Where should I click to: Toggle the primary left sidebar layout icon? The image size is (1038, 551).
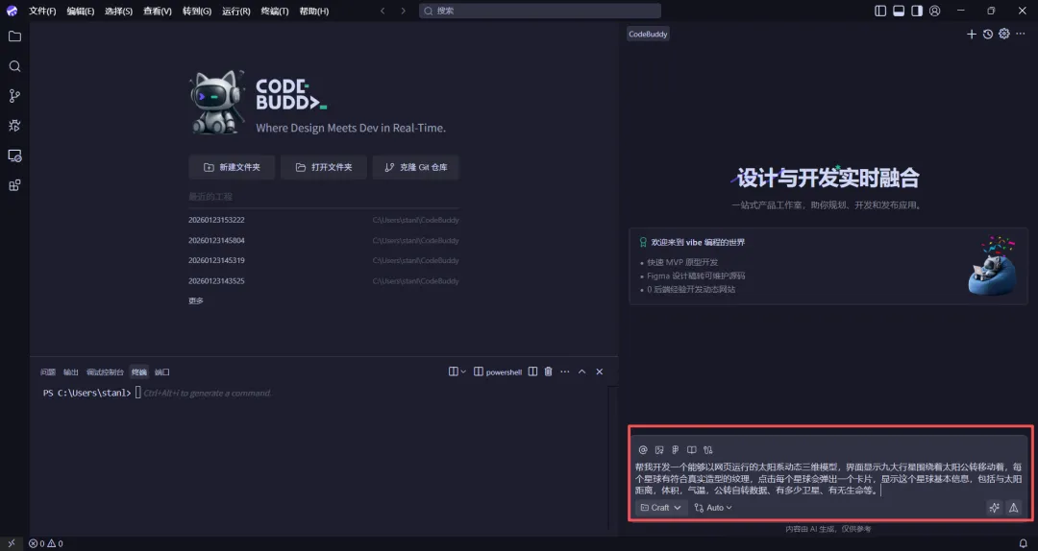pyautogui.click(x=880, y=11)
